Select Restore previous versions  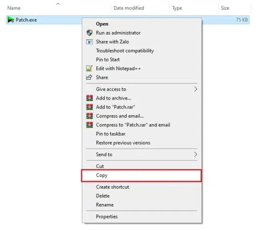point(142,143)
